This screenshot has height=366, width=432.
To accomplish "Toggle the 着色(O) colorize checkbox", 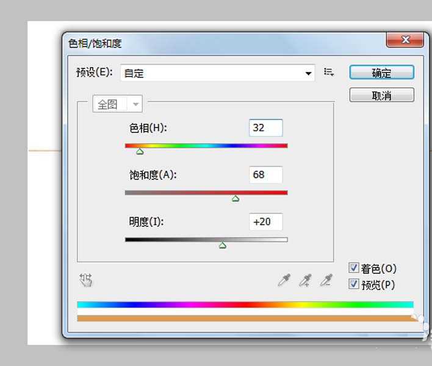I will (x=354, y=268).
